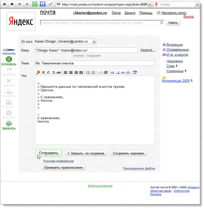Open the Адреса... link
Viewport: 204px width, 213px height.
point(148,50)
